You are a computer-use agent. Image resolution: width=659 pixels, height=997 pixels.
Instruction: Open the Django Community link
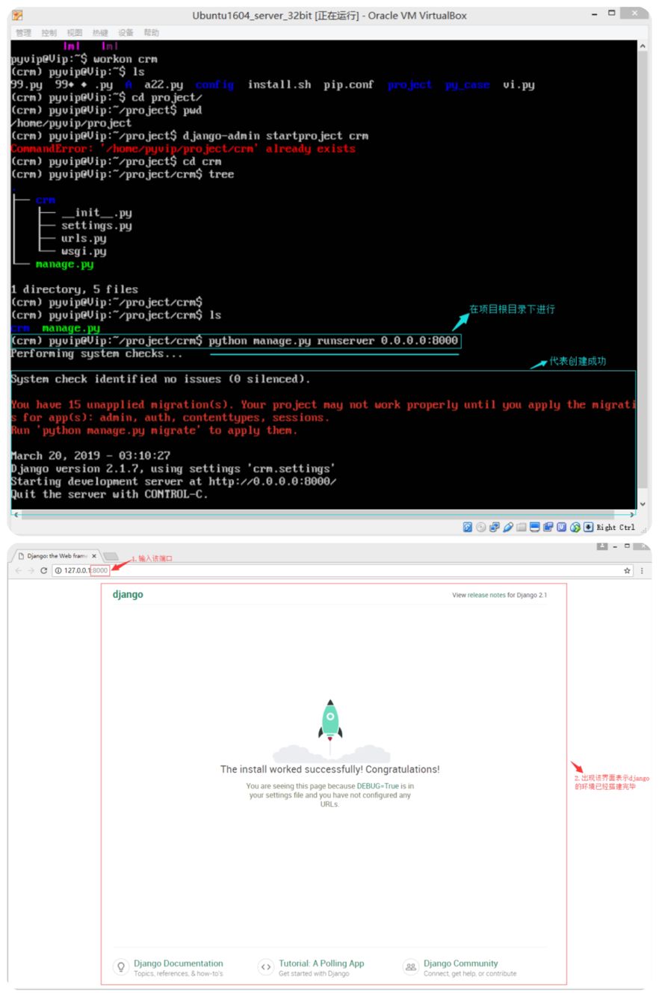[x=460, y=963]
